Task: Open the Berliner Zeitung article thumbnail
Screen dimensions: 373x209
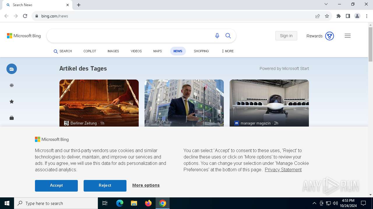Action: tap(99, 103)
